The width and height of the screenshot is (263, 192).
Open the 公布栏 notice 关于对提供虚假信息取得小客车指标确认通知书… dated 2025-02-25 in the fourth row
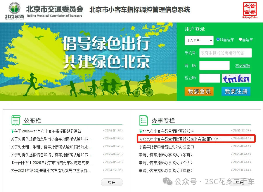point(51,155)
